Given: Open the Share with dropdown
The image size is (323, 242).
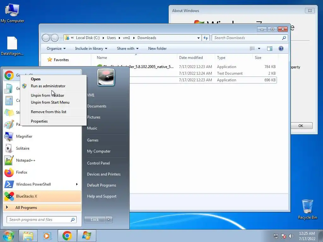Looking at the screenshot, I should click(128, 49).
